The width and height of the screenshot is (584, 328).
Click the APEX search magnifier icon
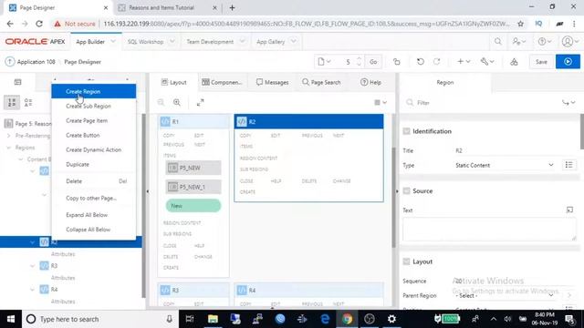click(x=498, y=42)
